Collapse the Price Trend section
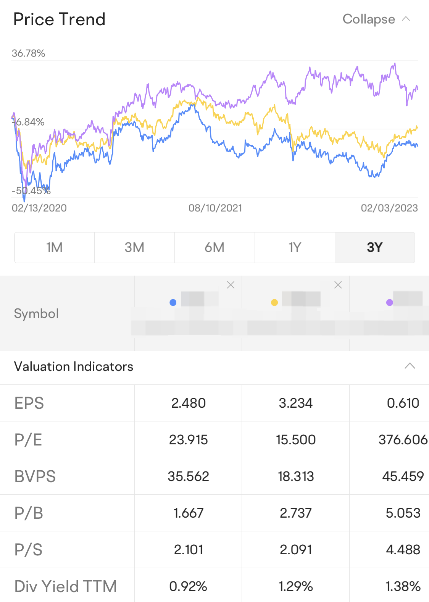Viewport: 429px width, 602px height. pos(376,19)
